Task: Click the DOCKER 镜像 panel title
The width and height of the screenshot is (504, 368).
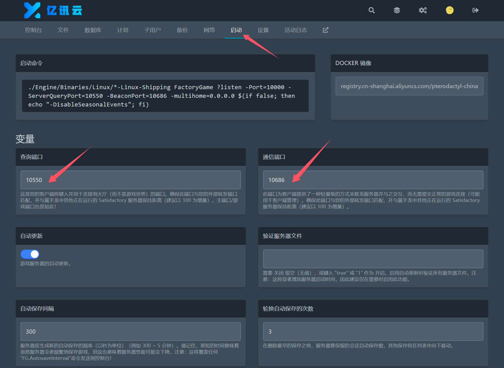Action: tap(353, 63)
